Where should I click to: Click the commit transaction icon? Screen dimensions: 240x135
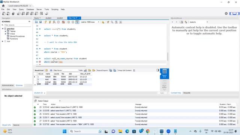(x=69, y=22)
